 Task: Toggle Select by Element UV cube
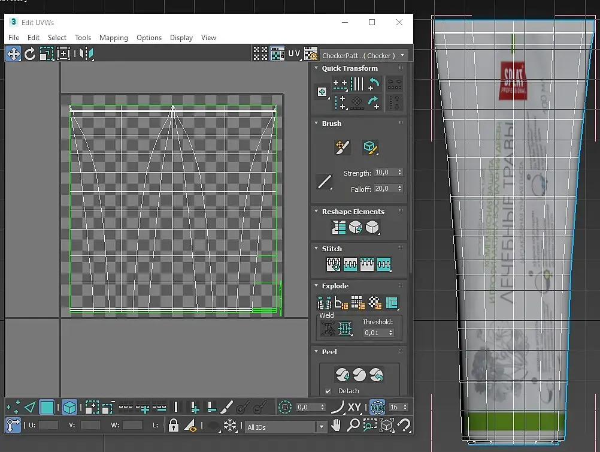69,408
